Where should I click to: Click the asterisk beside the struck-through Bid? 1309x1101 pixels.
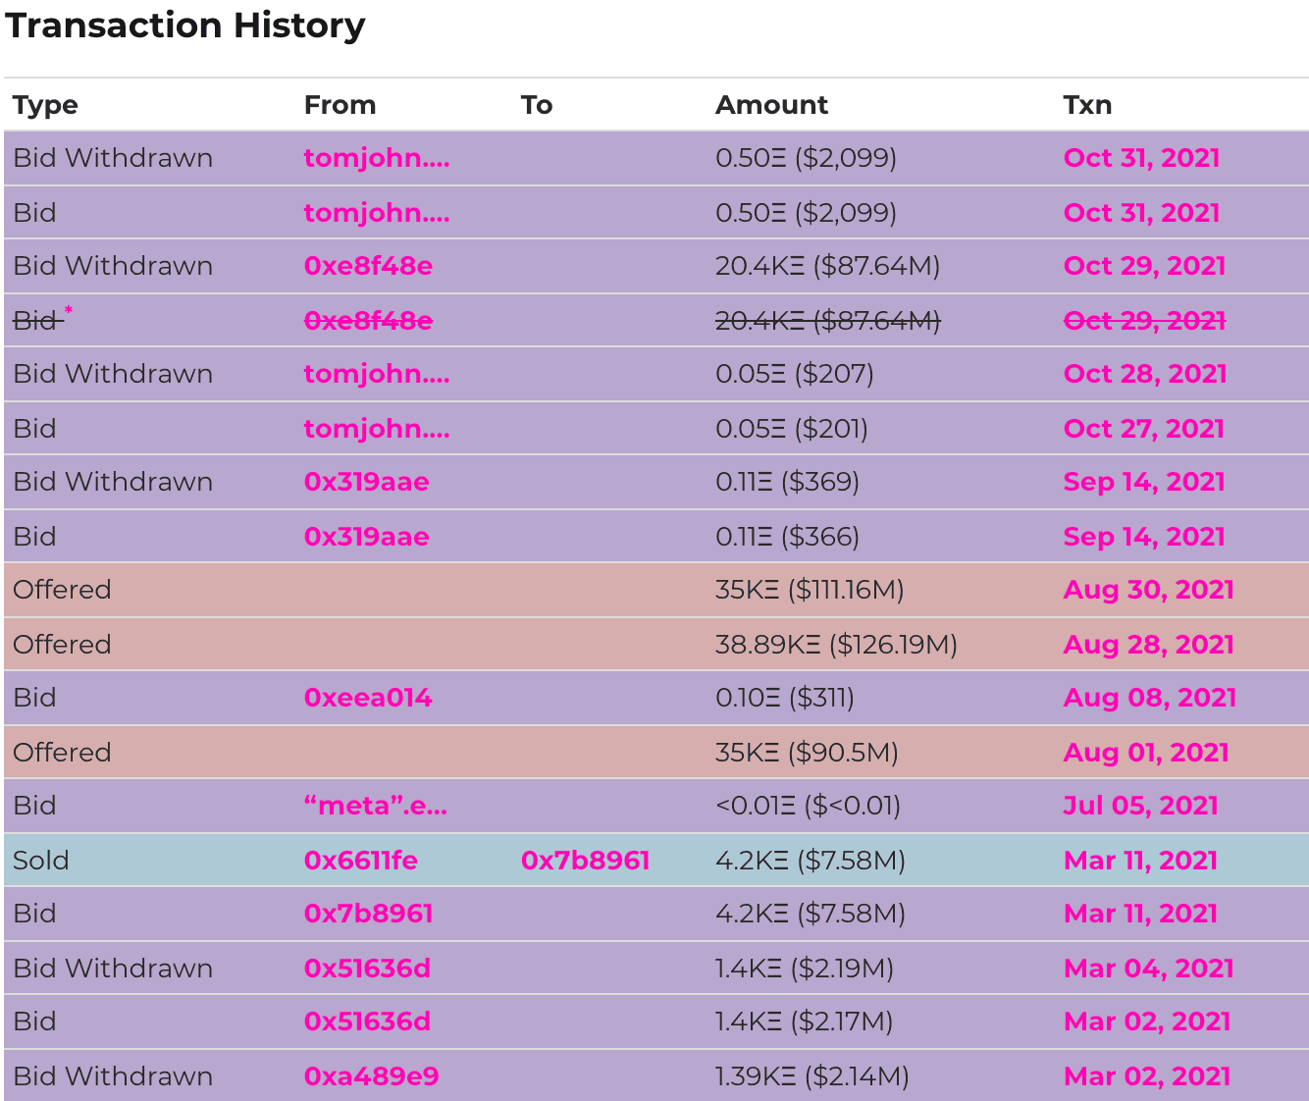point(68,310)
